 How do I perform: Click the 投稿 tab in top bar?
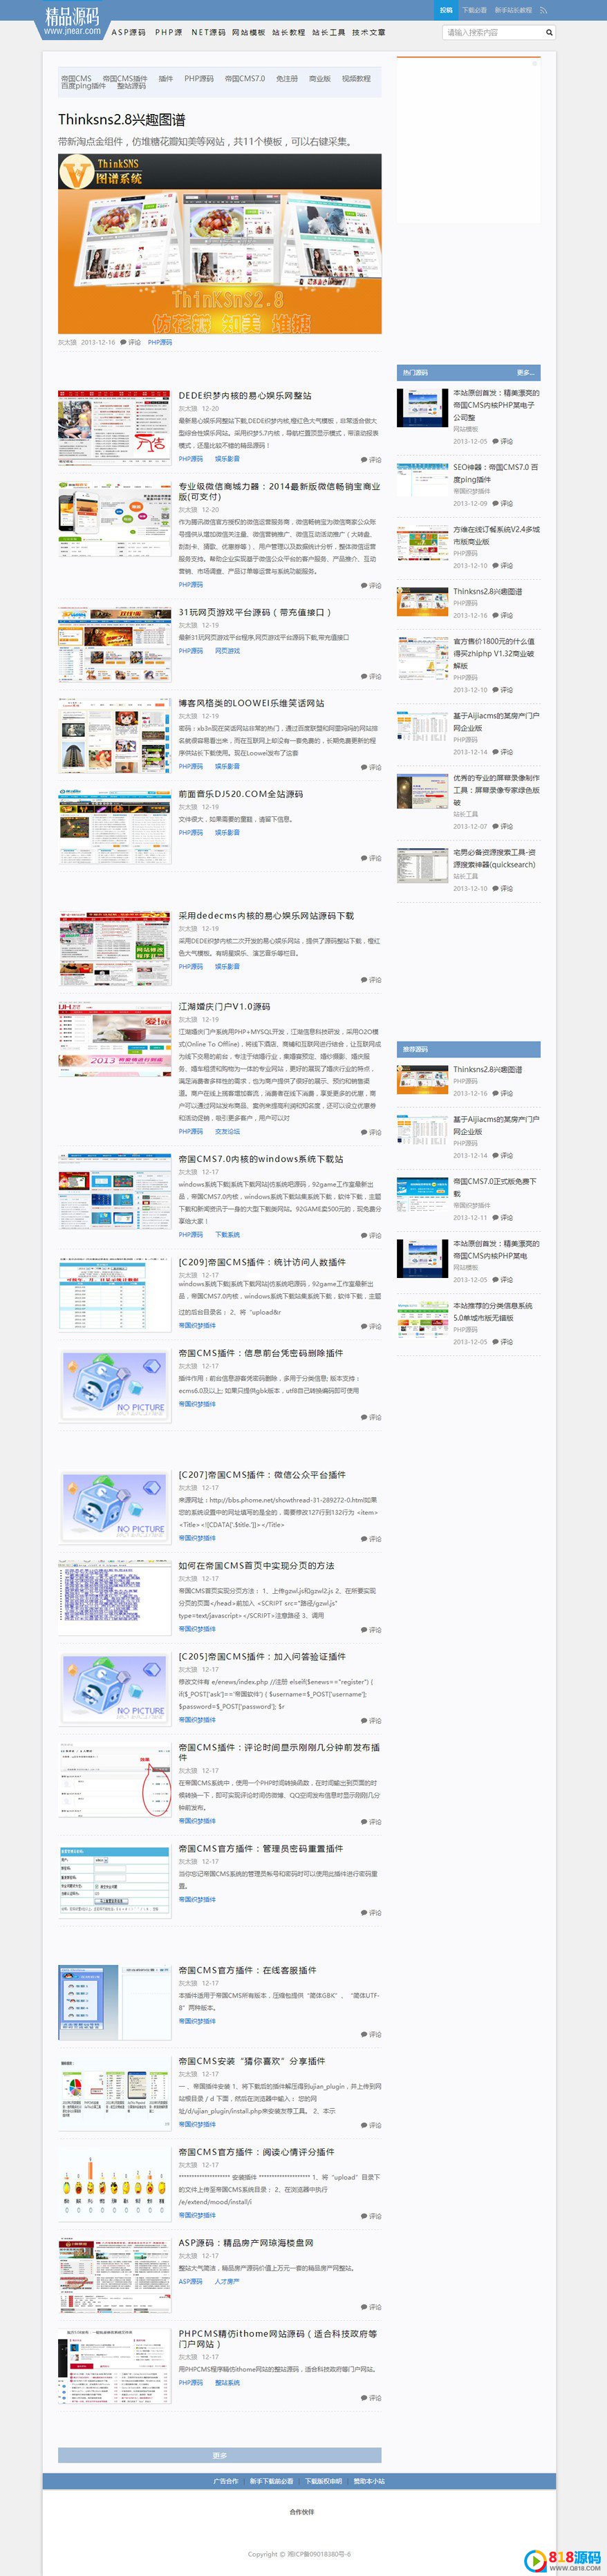coord(446,10)
